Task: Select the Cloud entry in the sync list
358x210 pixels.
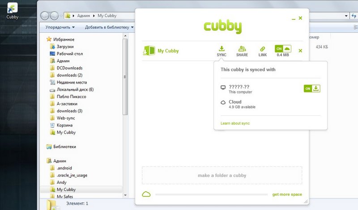Action: click(238, 104)
